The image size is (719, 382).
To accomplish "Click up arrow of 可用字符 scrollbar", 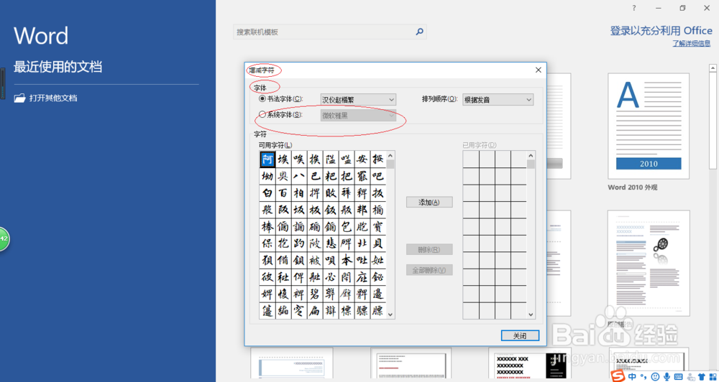I will [x=390, y=155].
